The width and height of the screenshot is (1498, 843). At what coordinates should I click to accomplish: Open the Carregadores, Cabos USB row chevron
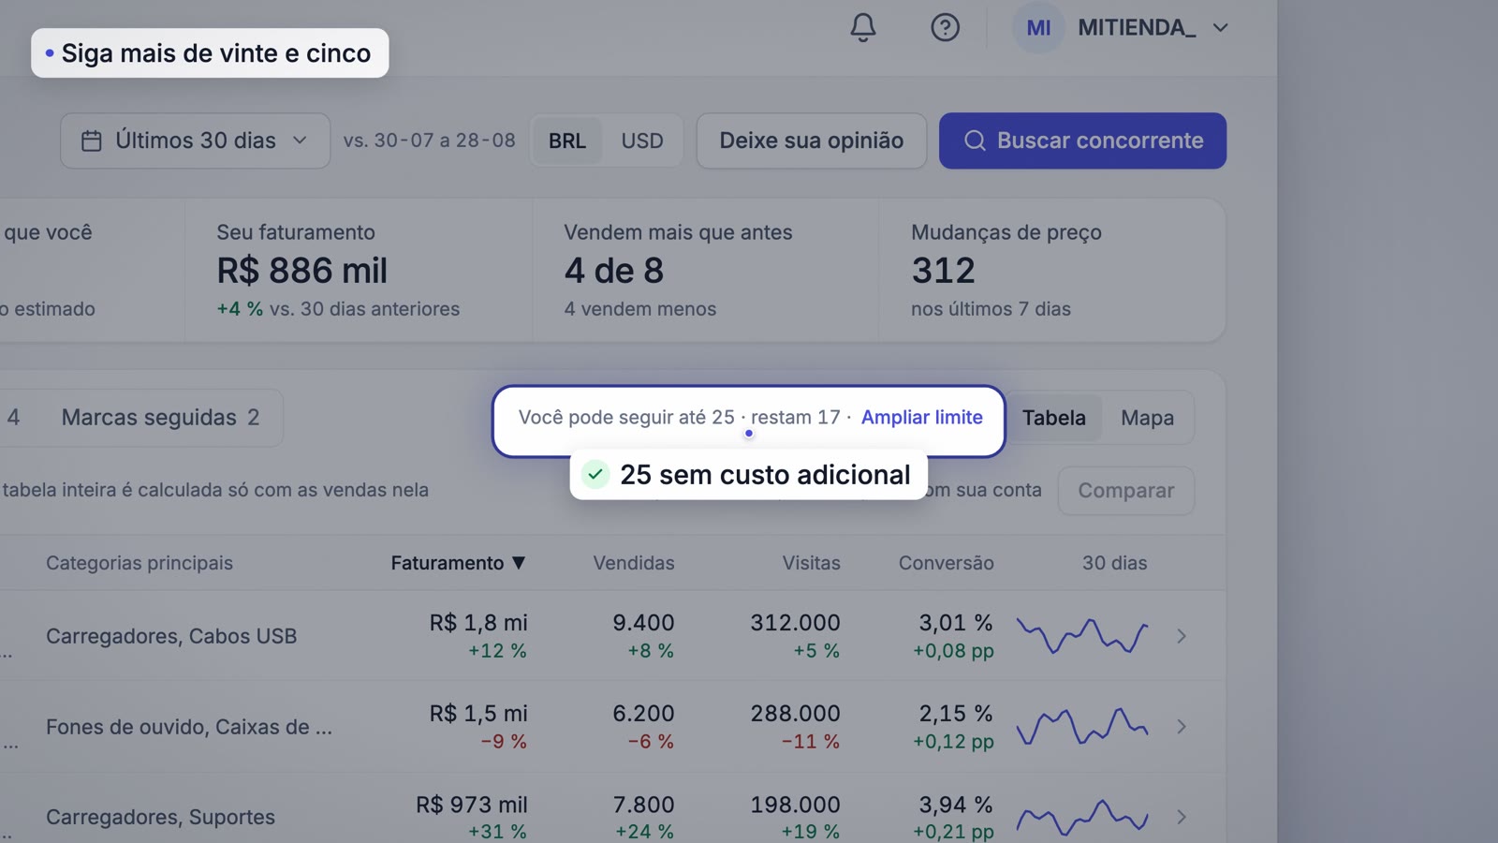coord(1182,636)
